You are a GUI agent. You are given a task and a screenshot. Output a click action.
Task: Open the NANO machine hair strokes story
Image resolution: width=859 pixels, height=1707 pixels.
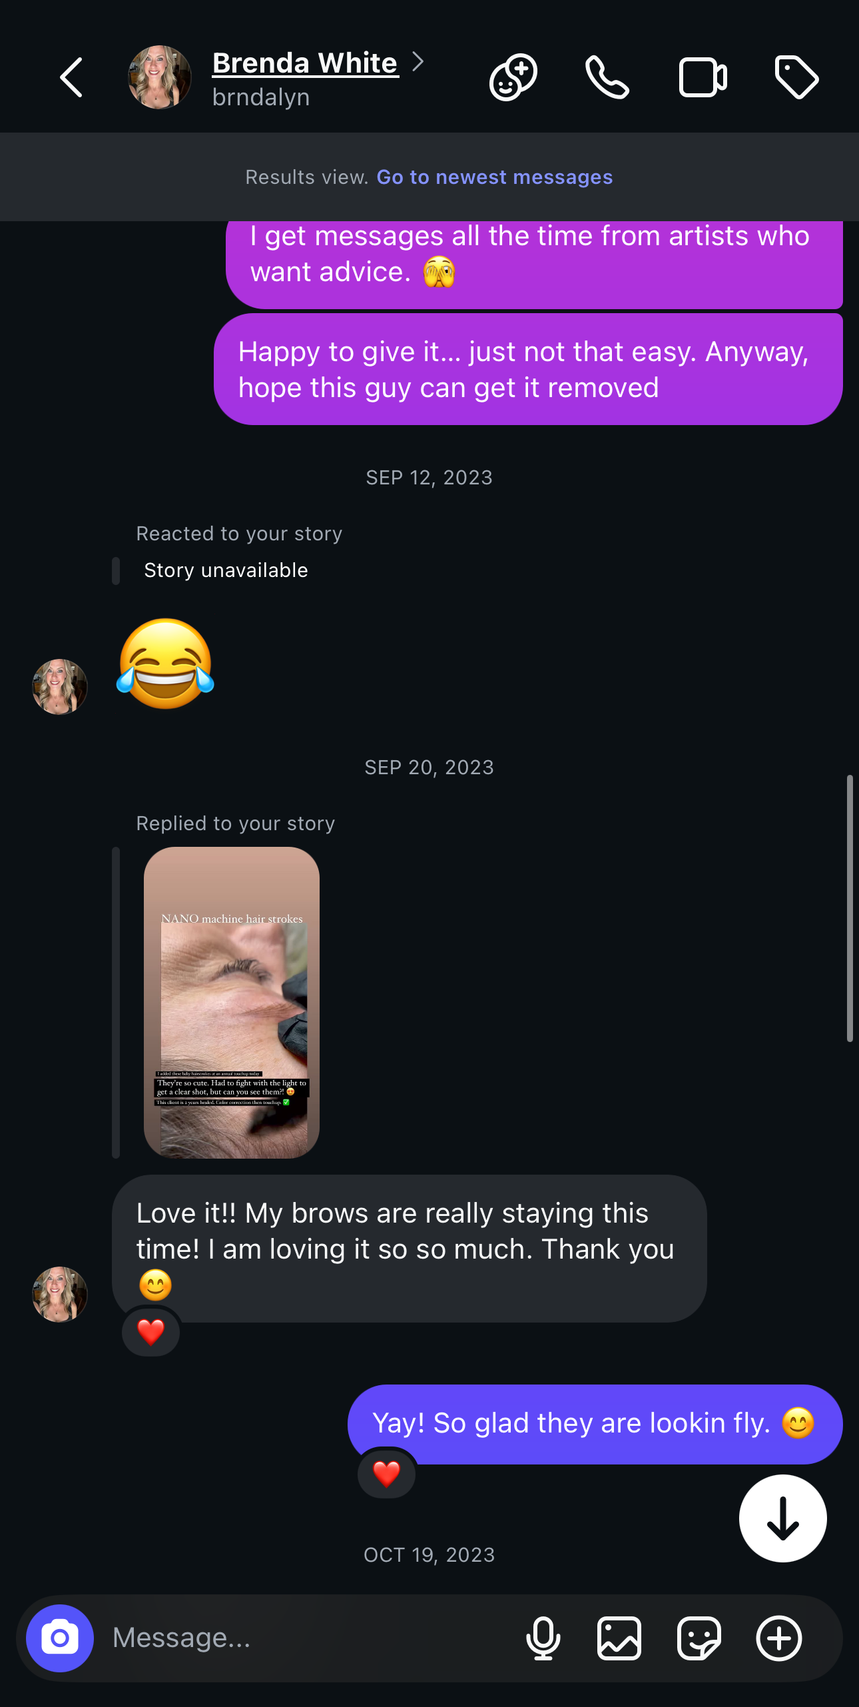pos(232,1002)
